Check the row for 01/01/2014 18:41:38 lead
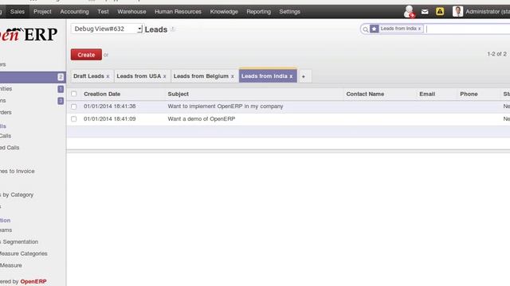 [74, 106]
